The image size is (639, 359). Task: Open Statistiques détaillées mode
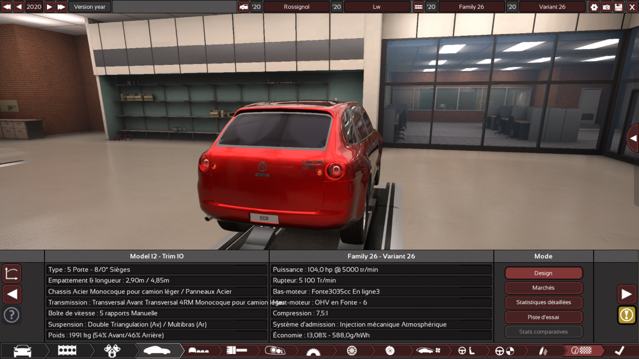point(543,302)
